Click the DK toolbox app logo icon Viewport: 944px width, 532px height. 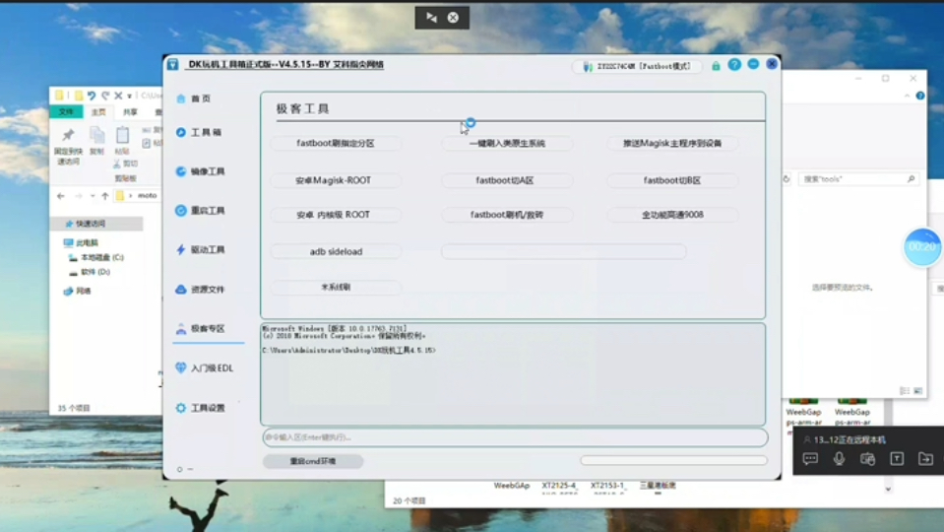(x=173, y=64)
